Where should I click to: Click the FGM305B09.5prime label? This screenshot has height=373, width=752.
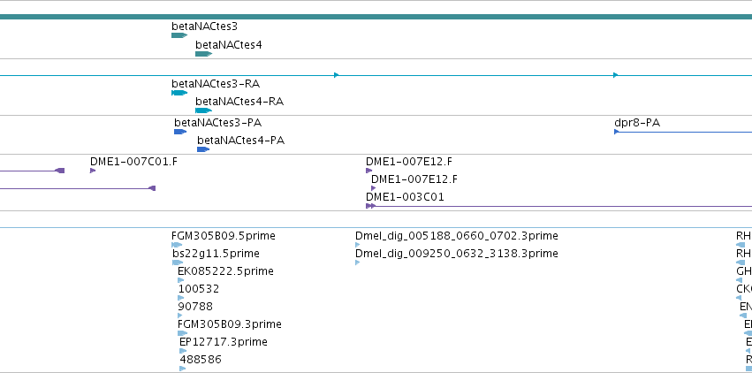coord(224,236)
